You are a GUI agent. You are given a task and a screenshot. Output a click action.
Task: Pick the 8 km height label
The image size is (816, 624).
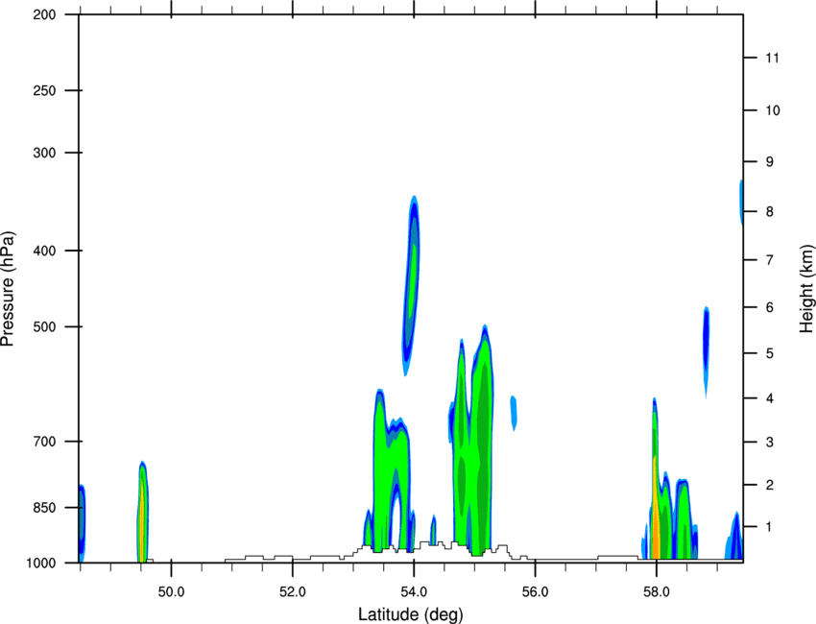[x=770, y=212]
